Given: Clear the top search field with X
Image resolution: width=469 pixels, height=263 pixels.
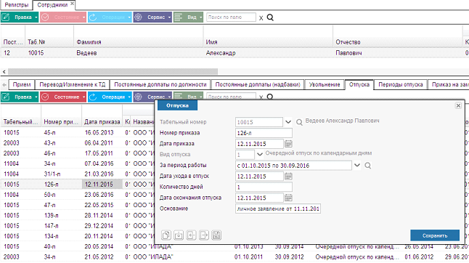Looking at the screenshot, I should point(261,18).
